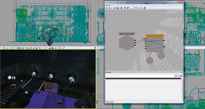Switch viewport to Detail Lighting mode

(21, 48)
